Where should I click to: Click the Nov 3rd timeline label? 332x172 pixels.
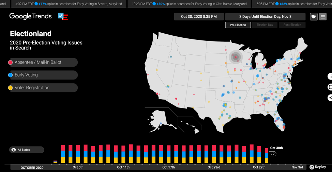(297, 167)
